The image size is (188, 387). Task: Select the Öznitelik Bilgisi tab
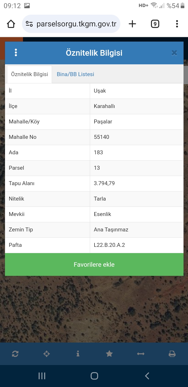(30, 74)
